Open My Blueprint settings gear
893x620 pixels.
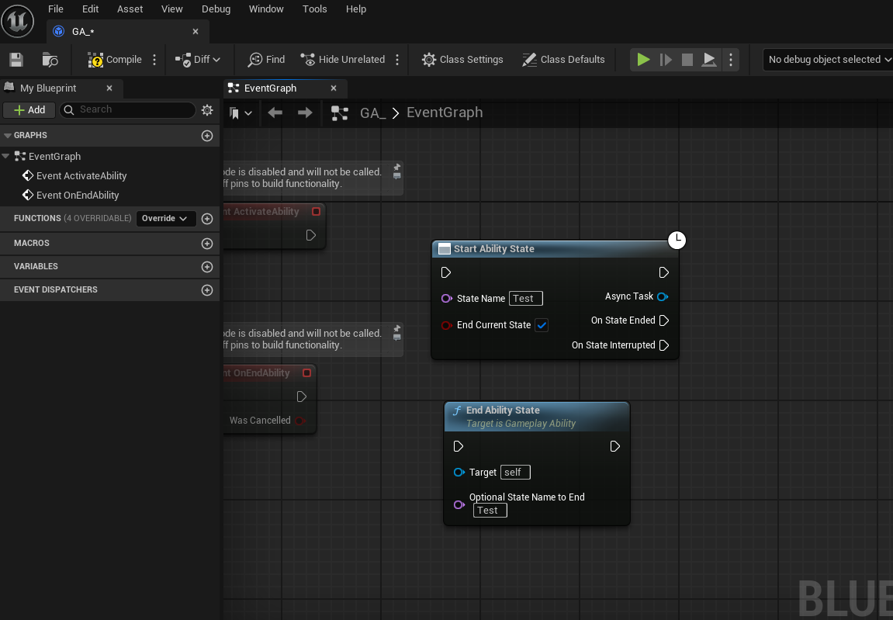click(207, 109)
